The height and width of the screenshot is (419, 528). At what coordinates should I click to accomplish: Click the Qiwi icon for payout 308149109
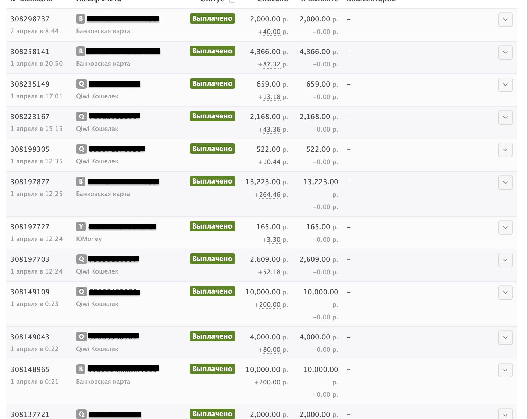tap(81, 292)
